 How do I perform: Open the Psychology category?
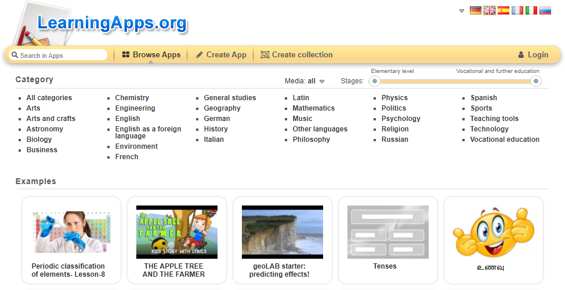[x=401, y=119]
